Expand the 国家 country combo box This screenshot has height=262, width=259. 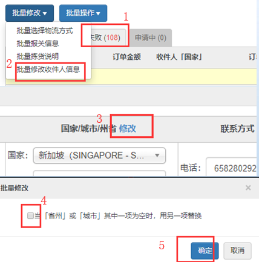click(x=99, y=156)
